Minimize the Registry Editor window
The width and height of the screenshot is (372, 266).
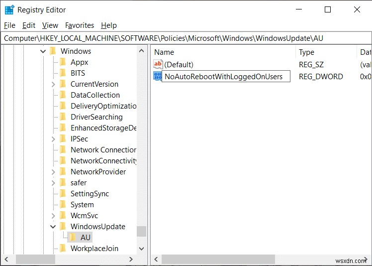coord(299,9)
